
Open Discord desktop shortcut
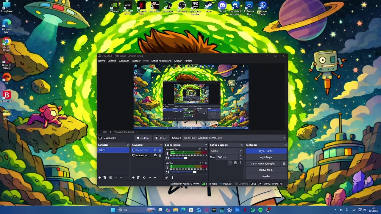tap(222, 7)
